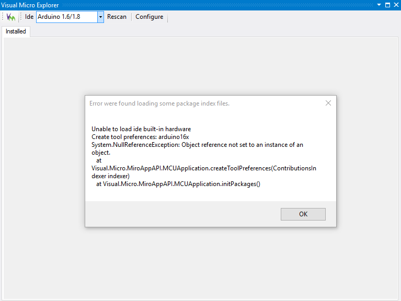Maximize the Visual Micro Explorer panel
Image resolution: width=401 pixels, height=301 pixels.
click(388, 5)
